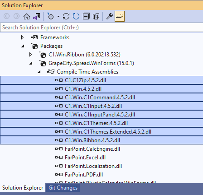Open the Pending Changes Filter clock icon
Screen dimensions: 203x195
pyautogui.click(x=50, y=16)
